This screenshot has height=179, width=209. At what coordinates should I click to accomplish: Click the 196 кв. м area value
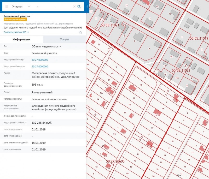[37, 85]
